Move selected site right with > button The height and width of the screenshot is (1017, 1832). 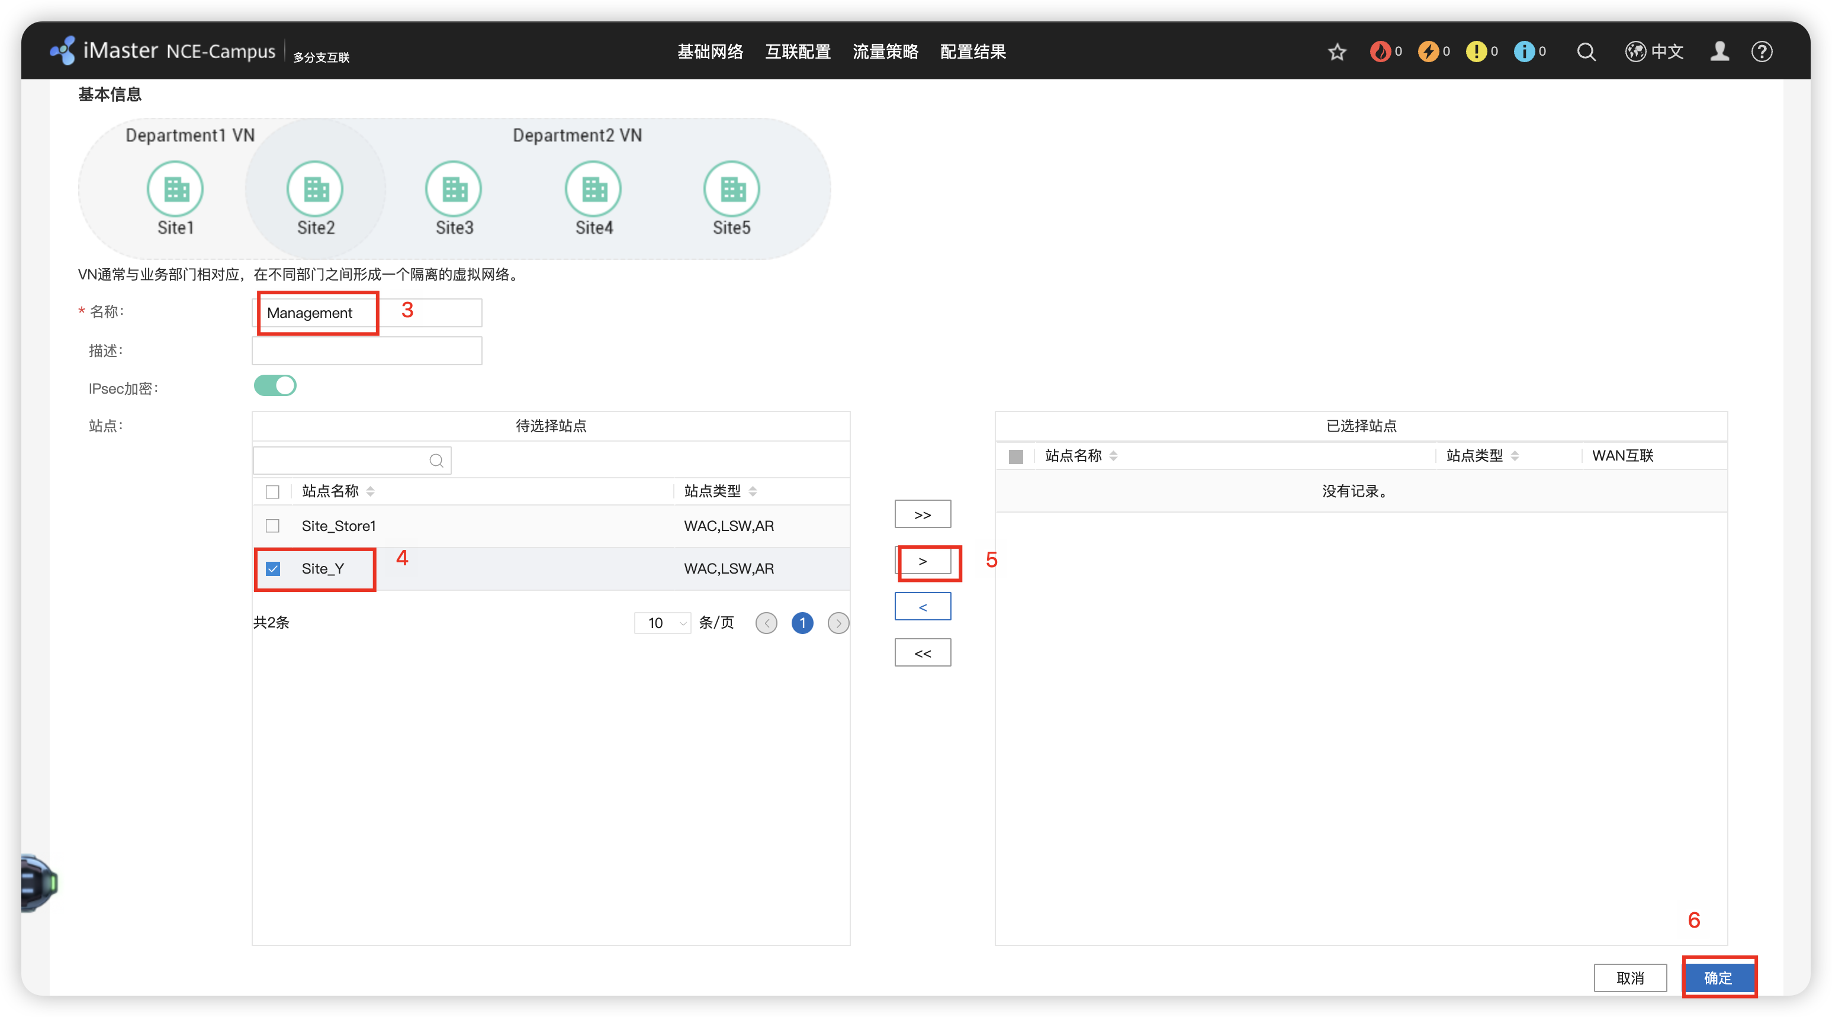[x=923, y=562]
